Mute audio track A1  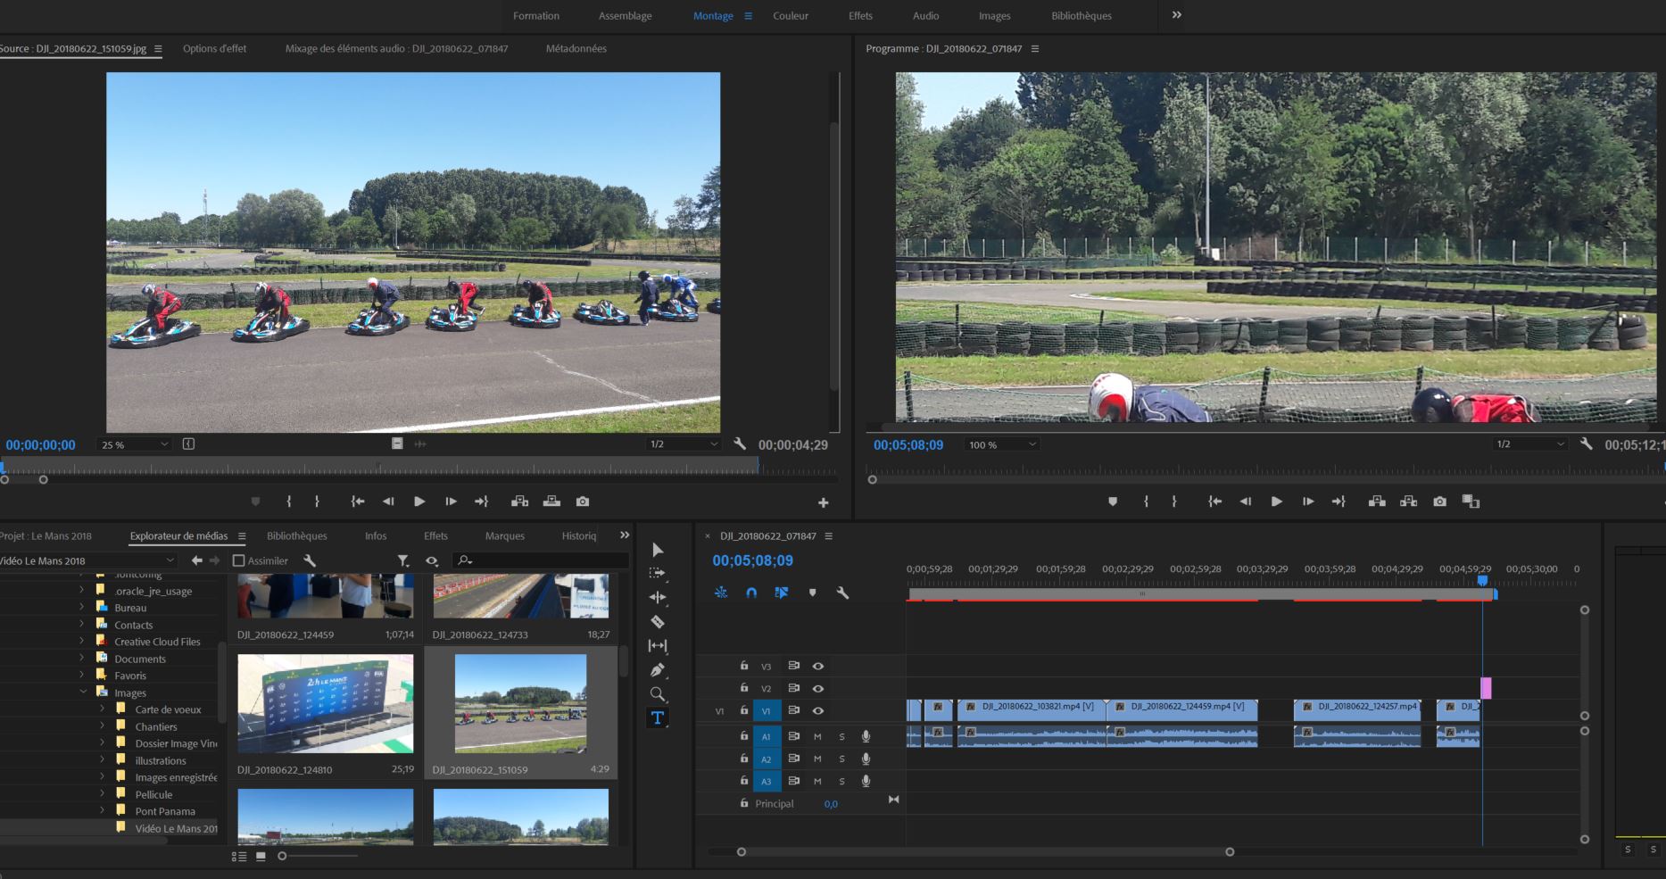(x=817, y=736)
